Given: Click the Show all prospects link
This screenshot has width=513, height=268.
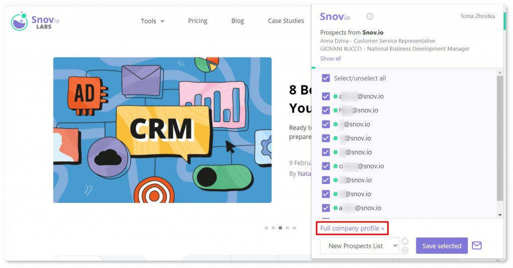Looking at the screenshot, I should tap(331, 58).
